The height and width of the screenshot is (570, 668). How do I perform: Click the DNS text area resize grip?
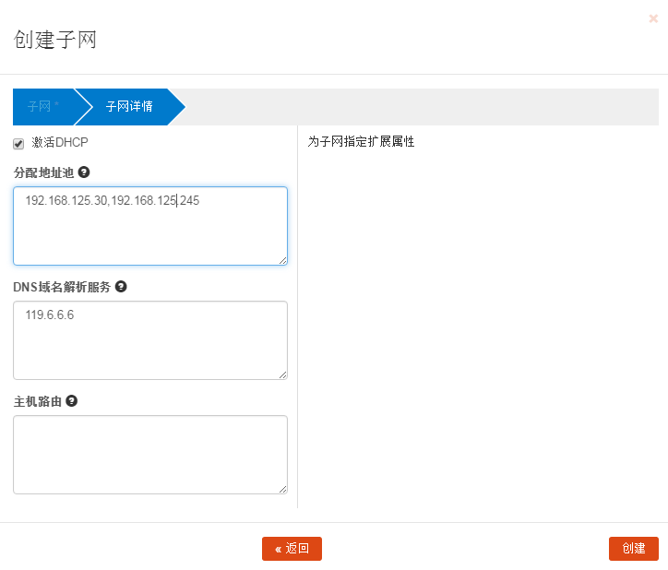click(x=282, y=374)
